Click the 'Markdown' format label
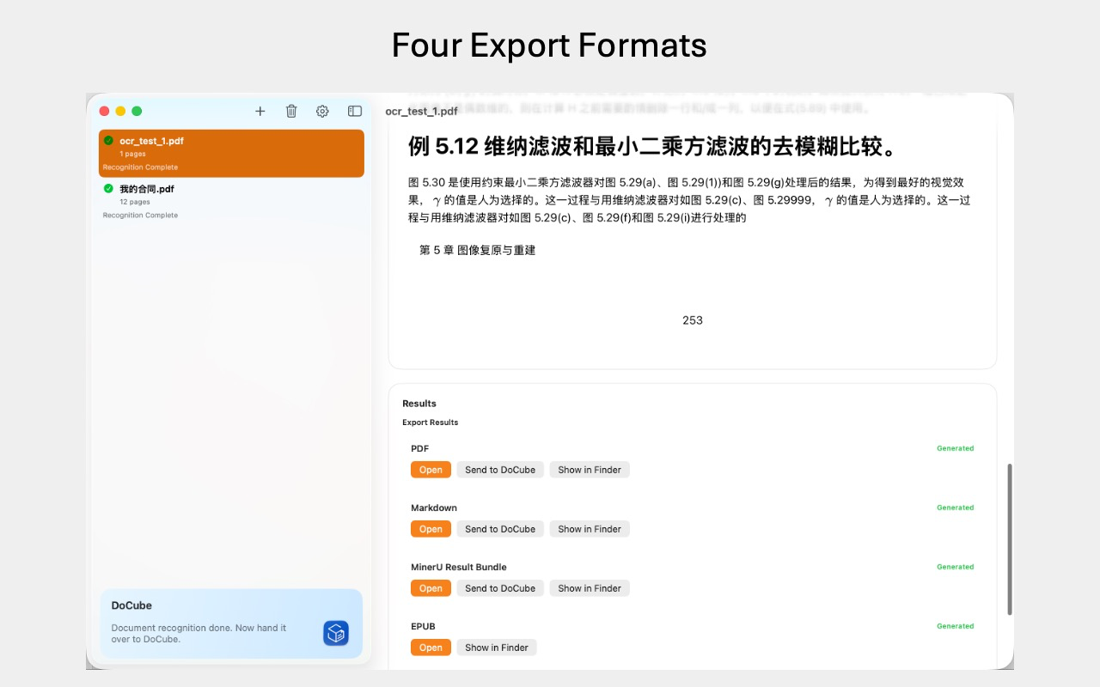1100x687 pixels. pos(434,508)
